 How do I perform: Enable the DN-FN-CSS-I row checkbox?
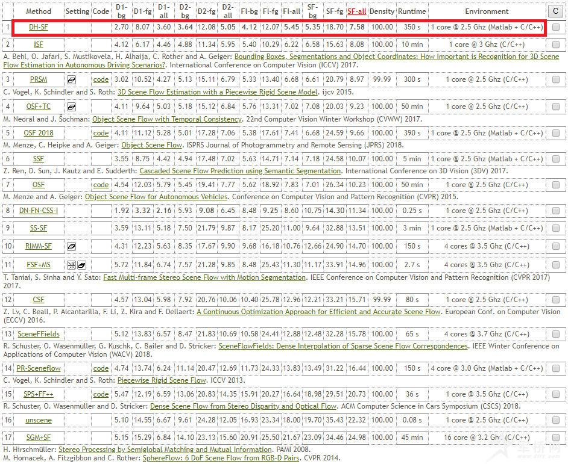click(x=555, y=211)
